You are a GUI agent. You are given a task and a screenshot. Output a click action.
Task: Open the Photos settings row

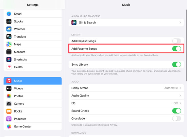pos(33,96)
